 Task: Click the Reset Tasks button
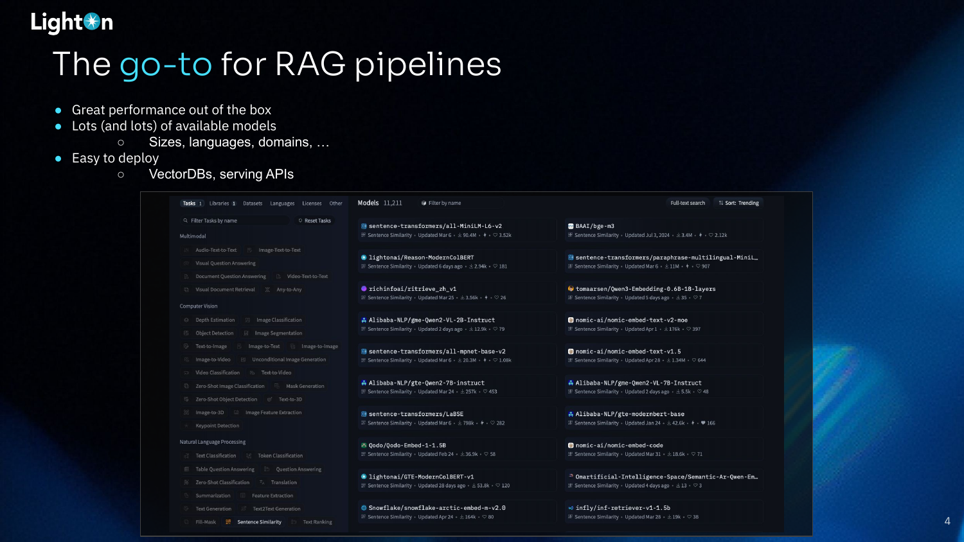(x=314, y=221)
